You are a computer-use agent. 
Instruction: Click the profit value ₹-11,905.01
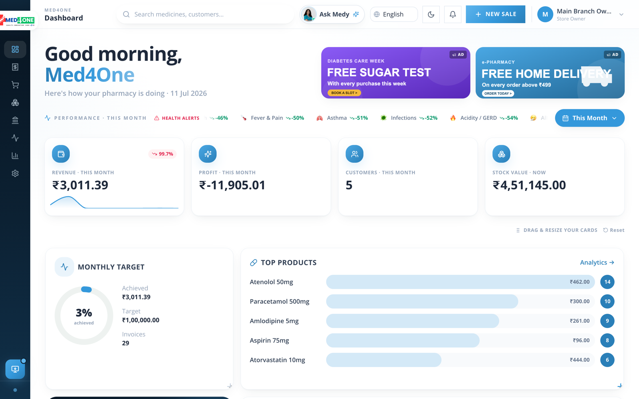(232, 185)
